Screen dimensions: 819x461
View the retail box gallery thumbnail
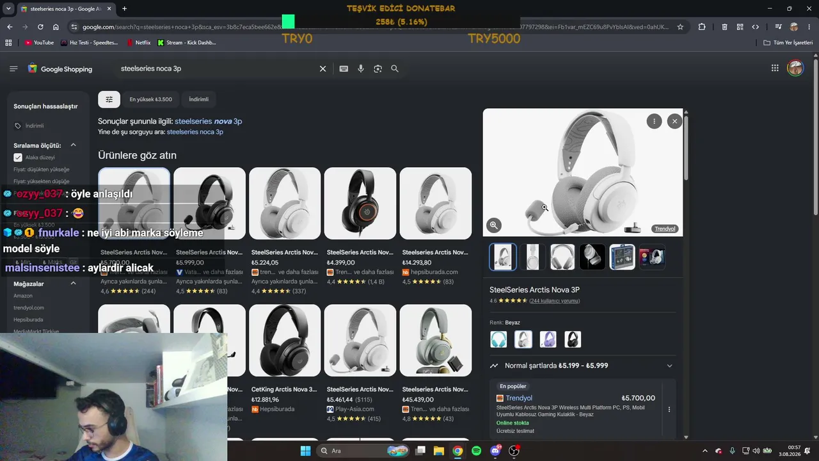coord(622,257)
